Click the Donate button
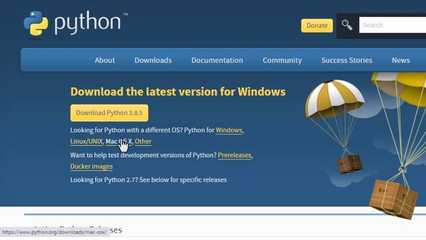The width and height of the screenshot is (426, 240). pos(317,25)
